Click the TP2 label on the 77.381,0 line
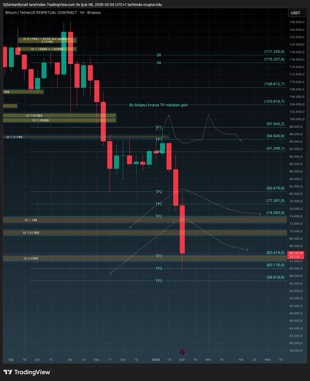This screenshot has width=310, height=381. click(x=159, y=204)
